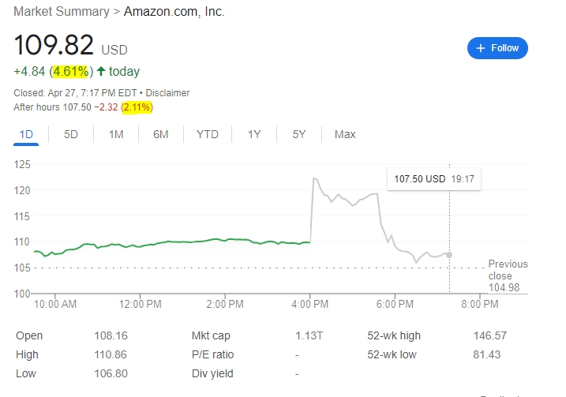Select the Max range tab
Image resolution: width=566 pixels, height=397 pixels.
345,134
